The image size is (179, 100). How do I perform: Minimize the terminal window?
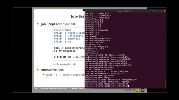pos(159,11)
